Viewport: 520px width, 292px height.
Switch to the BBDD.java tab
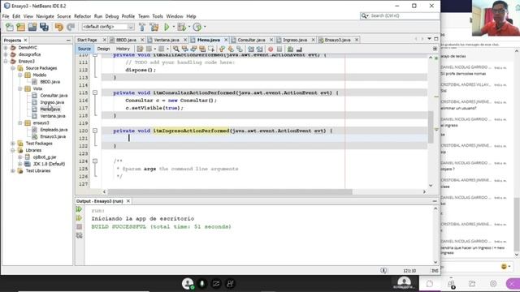(126, 40)
